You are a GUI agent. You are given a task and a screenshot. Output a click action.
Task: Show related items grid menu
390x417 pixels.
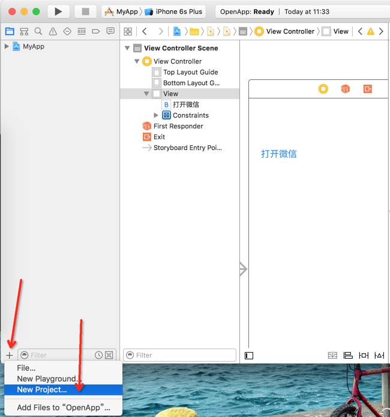[x=128, y=32]
